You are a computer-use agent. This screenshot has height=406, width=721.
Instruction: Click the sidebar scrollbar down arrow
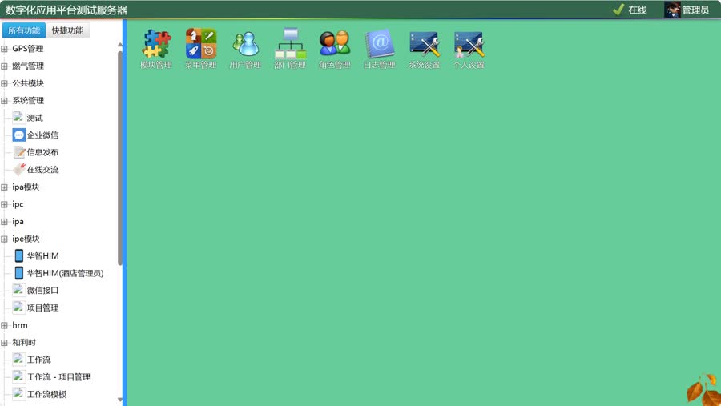(x=121, y=400)
